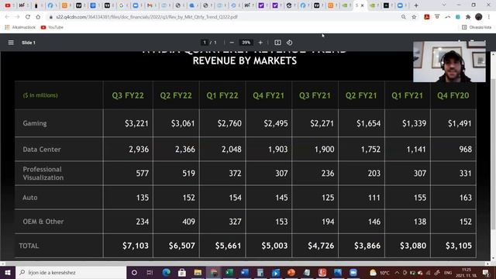Viewport: 496px width, 279px height.
Task: Open a new Chrome tab
Action: [416, 5]
